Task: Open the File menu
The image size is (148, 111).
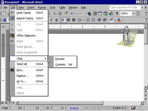Action: [x=5, y=8]
